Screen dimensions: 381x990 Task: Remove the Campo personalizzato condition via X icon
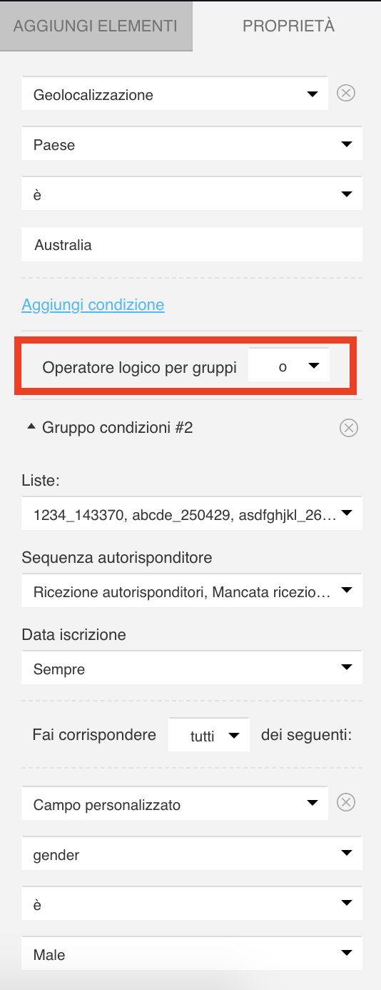346,804
